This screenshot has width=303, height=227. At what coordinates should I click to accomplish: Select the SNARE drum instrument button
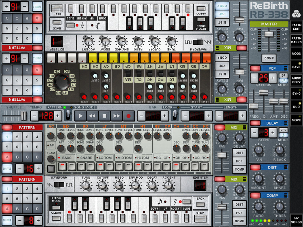click(x=85, y=158)
